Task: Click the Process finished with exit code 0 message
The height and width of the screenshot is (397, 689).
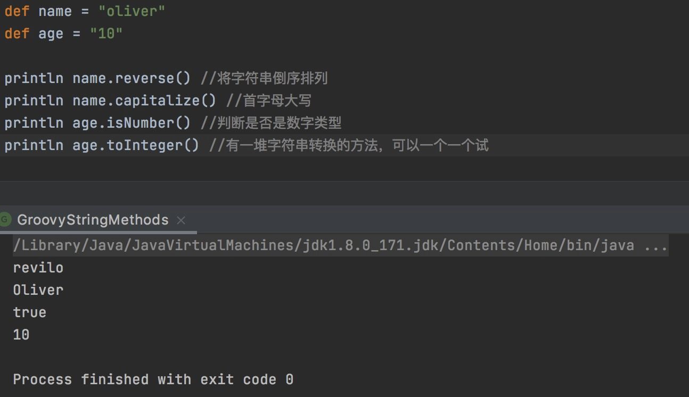Action: (153, 379)
